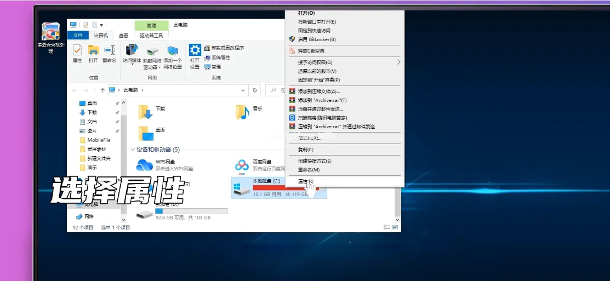Image resolution: width=610 pixels, height=281 pixels.
Task: Click Add a network location icon
Action: click(173, 53)
